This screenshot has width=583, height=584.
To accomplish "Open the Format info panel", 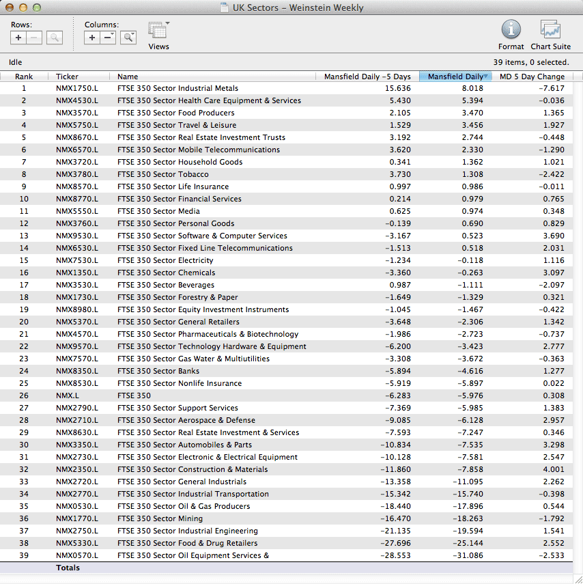I will pos(511,30).
